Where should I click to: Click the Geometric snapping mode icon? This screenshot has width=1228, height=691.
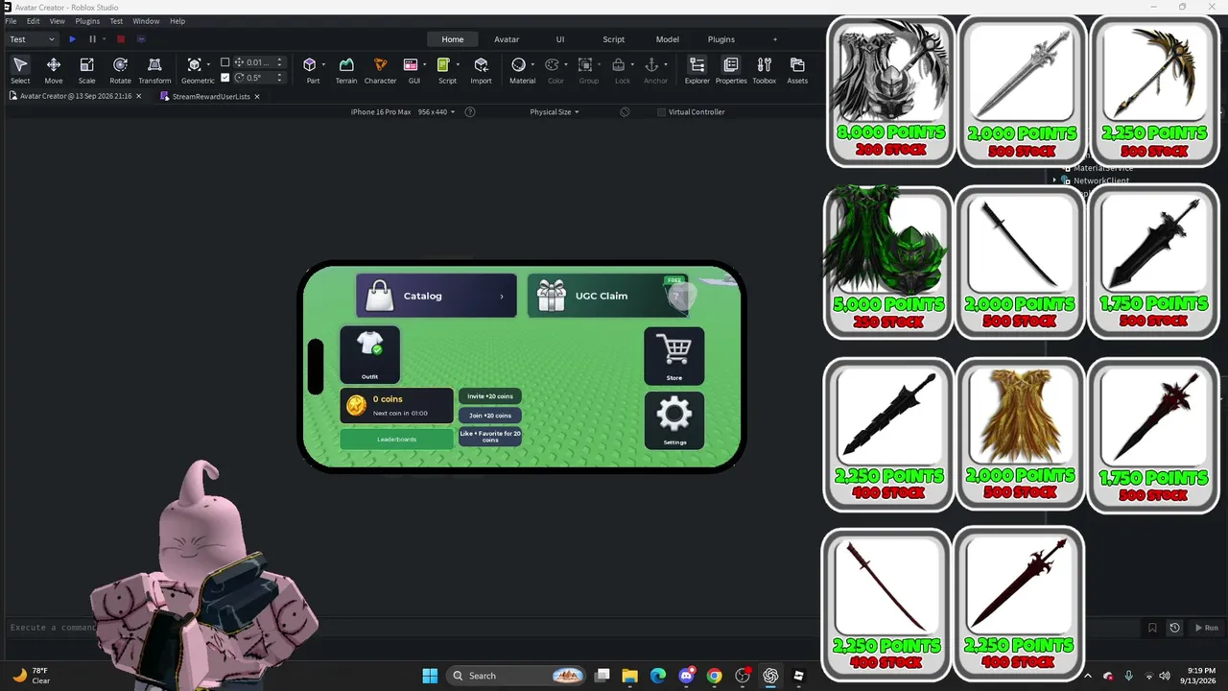pos(195,64)
